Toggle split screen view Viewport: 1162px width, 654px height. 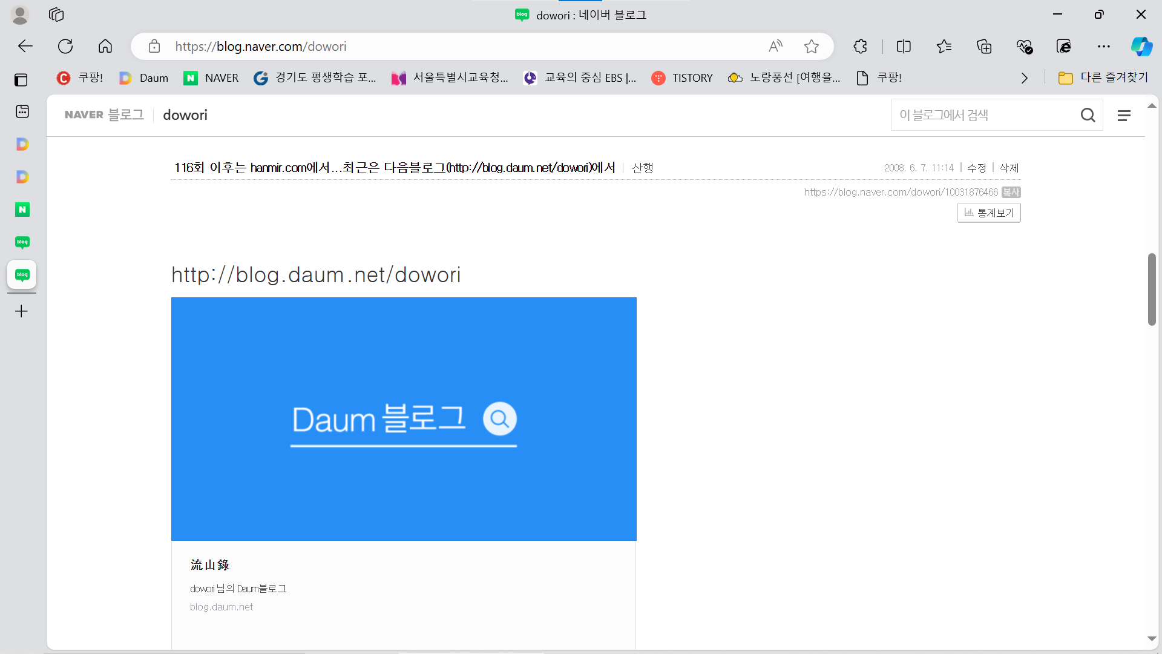click(904, 47)
